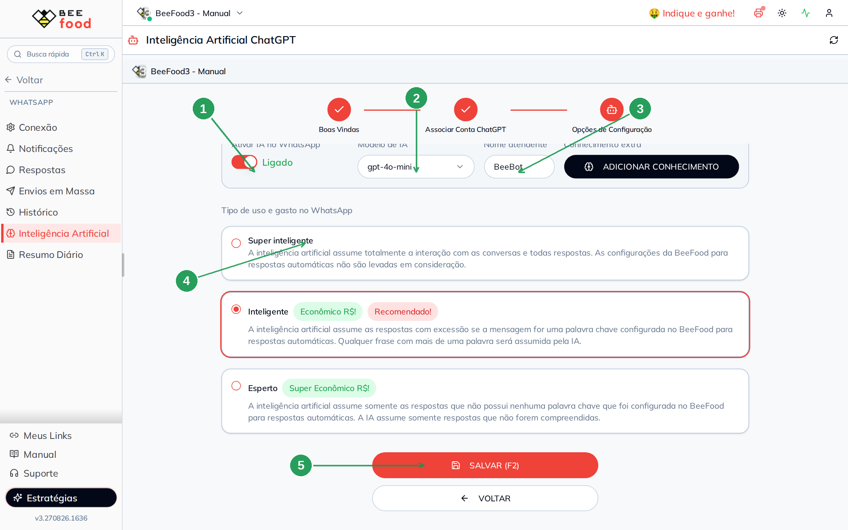
Task: Open the activity pulse icon
Action: (806, 13)
